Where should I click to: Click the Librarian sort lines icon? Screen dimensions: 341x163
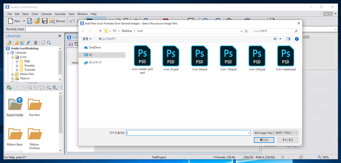tap(55, 87)
